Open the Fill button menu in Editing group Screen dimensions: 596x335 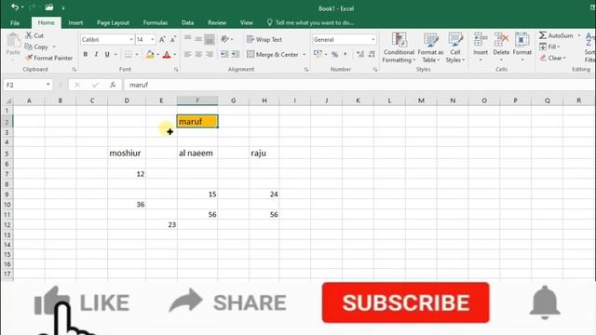(549, 47)
